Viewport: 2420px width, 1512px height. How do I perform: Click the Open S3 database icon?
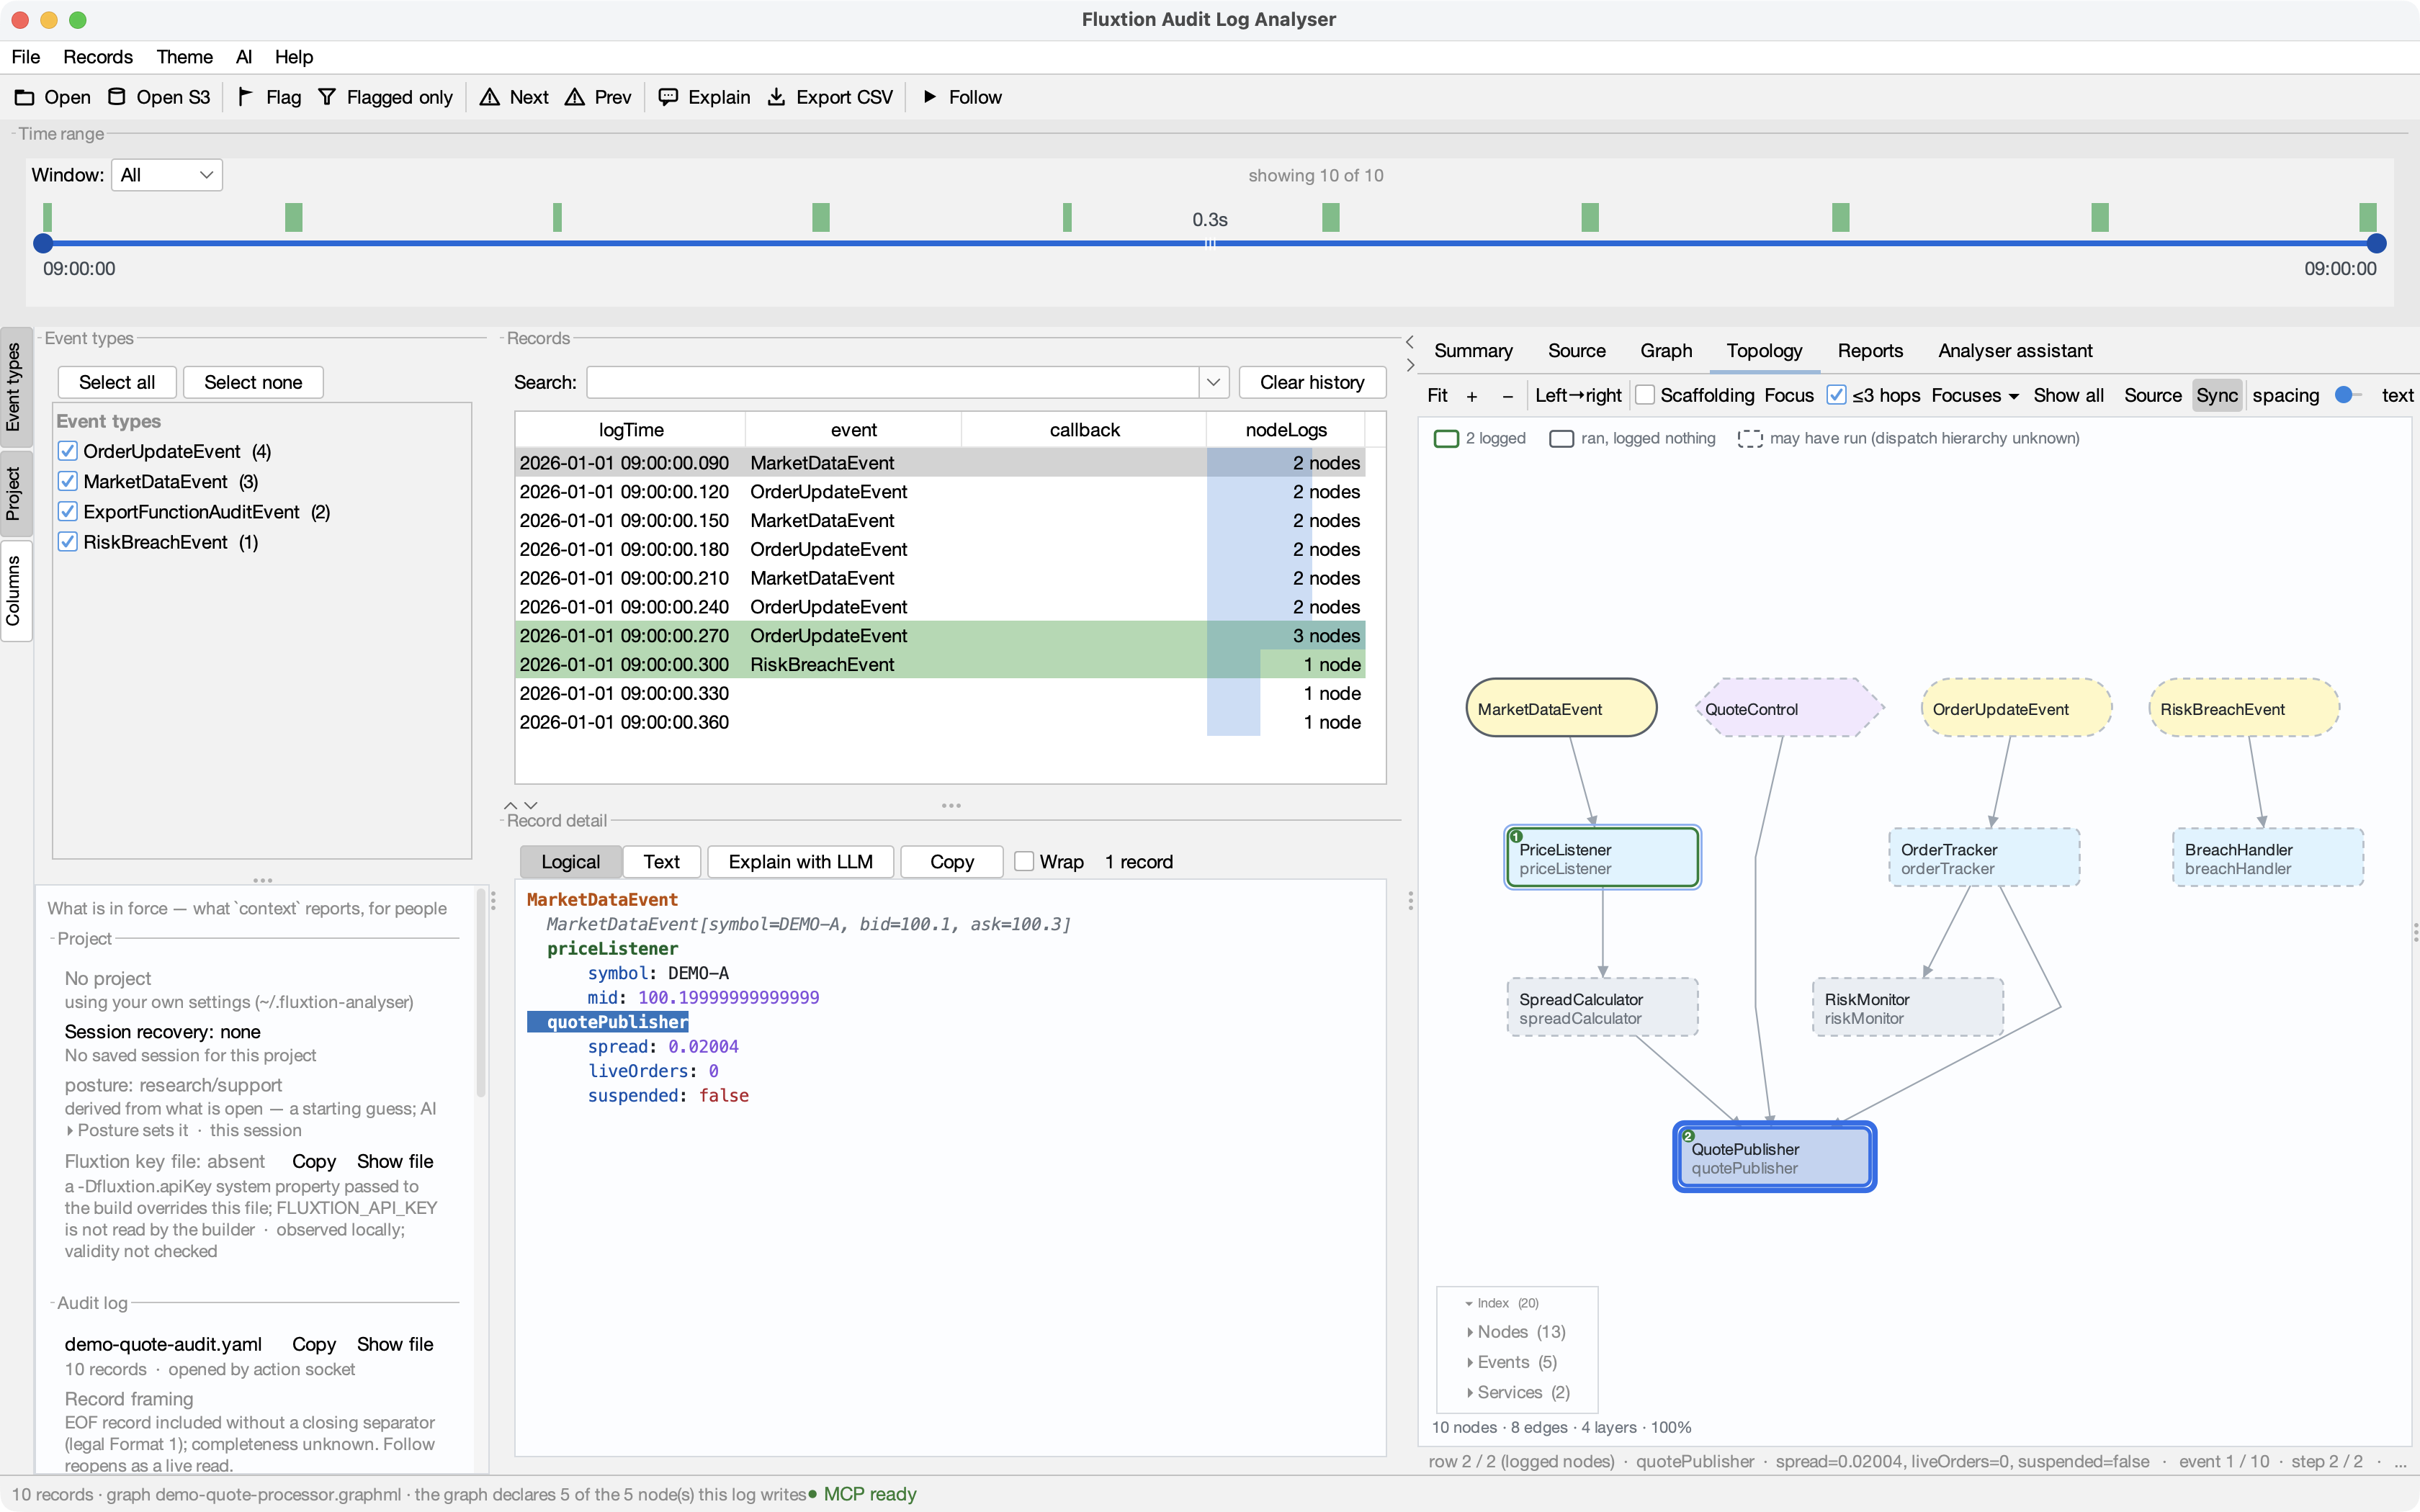[117, 97]
